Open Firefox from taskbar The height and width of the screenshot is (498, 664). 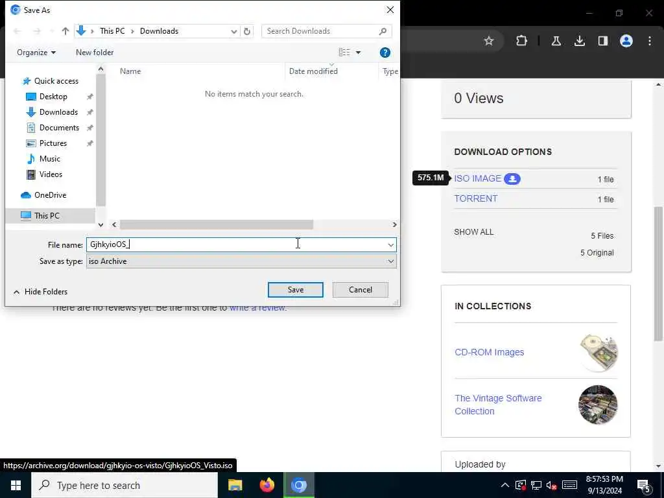267,485
